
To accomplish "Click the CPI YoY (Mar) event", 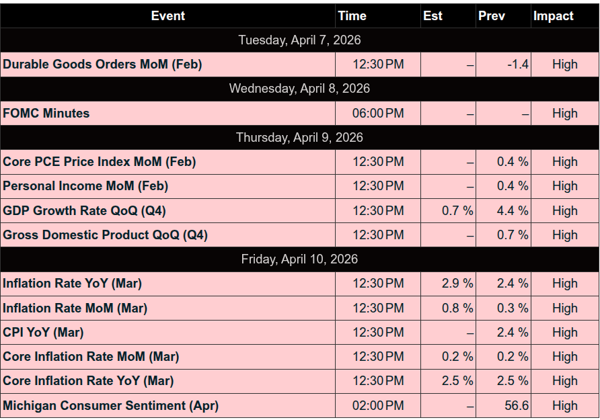I will click(43, 333).
